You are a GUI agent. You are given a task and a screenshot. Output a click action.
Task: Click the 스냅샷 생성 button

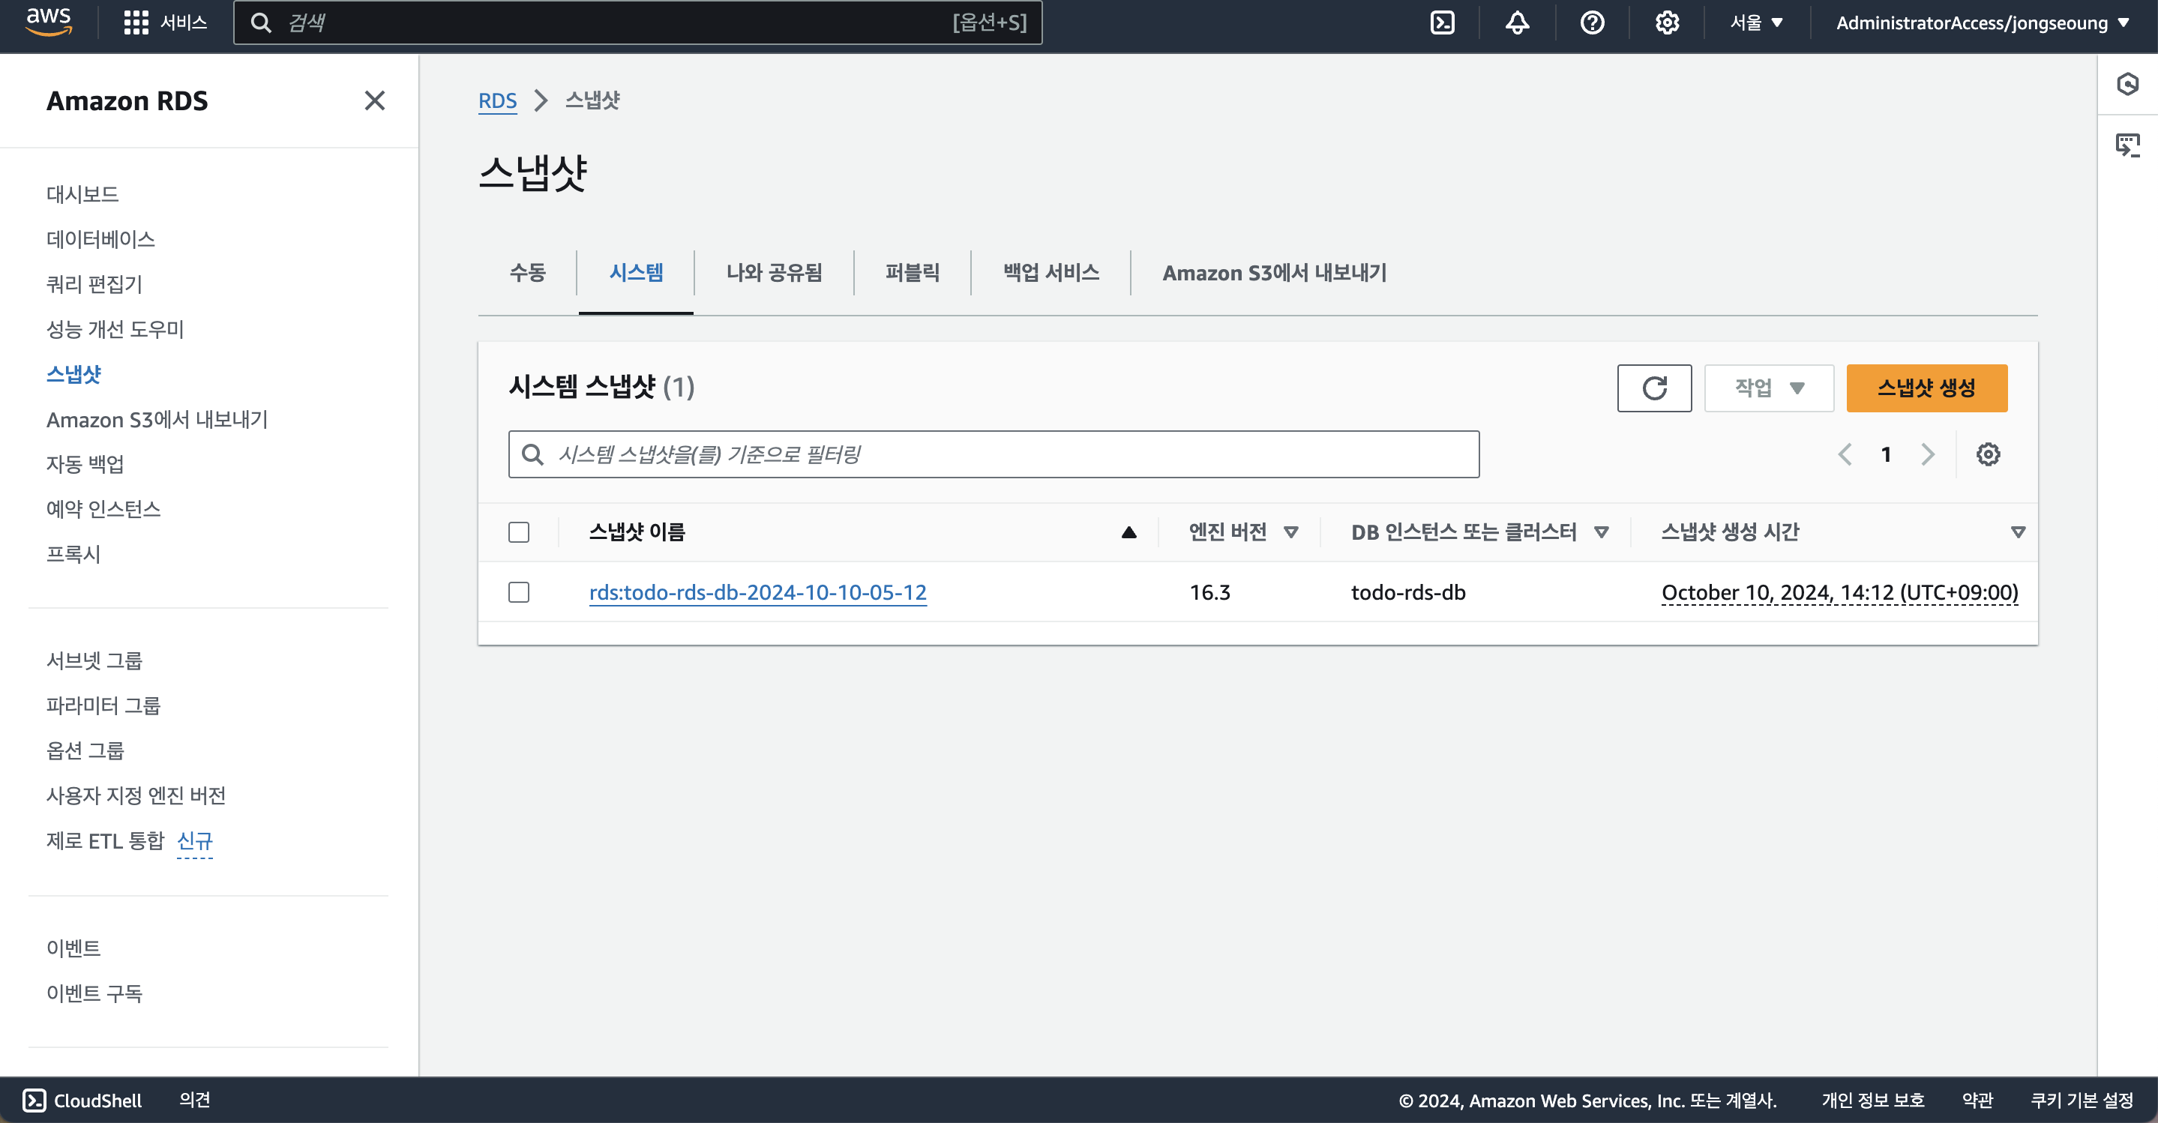coord(1926,388)
